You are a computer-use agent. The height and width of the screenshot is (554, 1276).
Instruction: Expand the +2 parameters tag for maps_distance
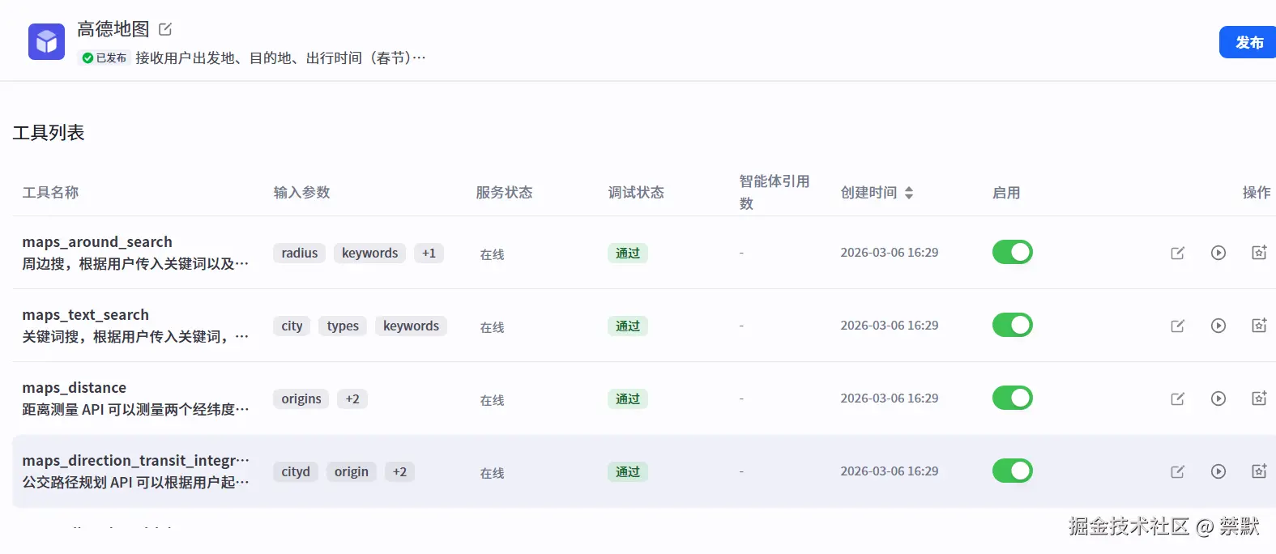pos(352,399)
